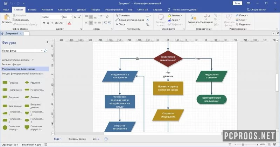The height and width of the screenshot is (147, 280).
Task: Expand Дополнительные фигуры more shapes arrow
Action: [x=33, y=60]
